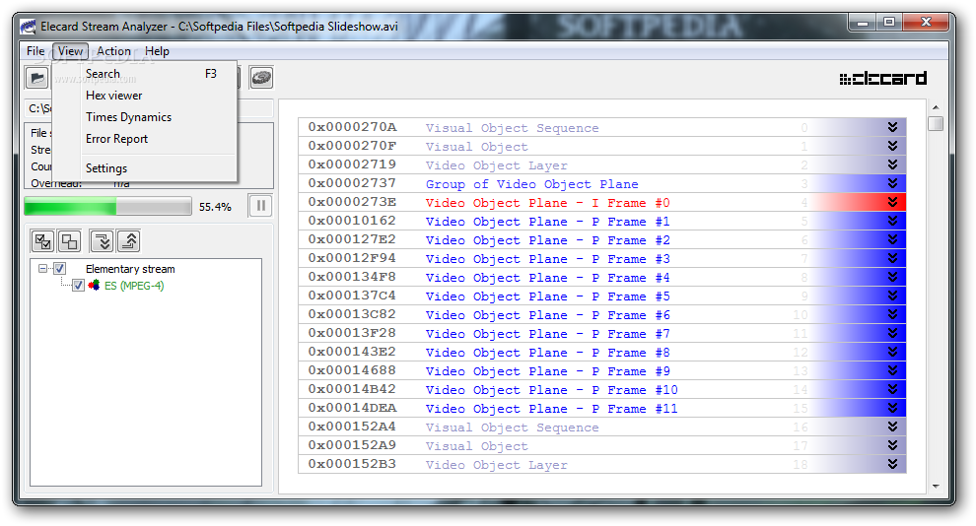The image size is (976, 526).
Task: Click offset 0x00014DEA
Action: 352,408
